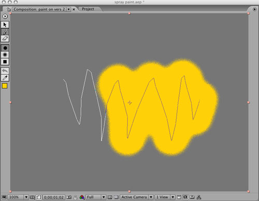Toggle the transparency grid checkerboard

[x=116, y=197]
